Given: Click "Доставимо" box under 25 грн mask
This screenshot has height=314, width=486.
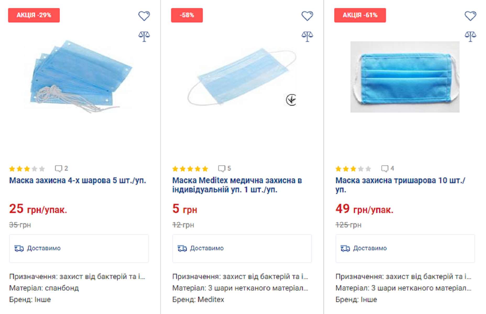Looking at the screenshot, I should coord(79,248).
